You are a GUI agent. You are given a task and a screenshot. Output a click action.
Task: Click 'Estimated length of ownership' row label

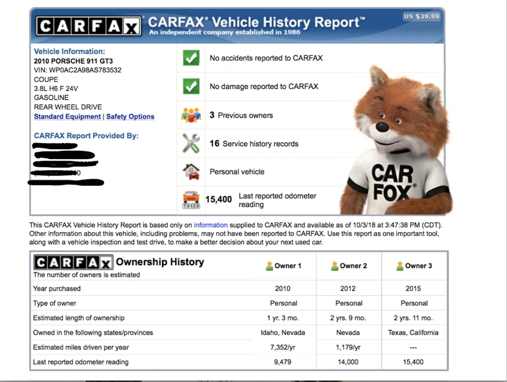coord(78,318)
